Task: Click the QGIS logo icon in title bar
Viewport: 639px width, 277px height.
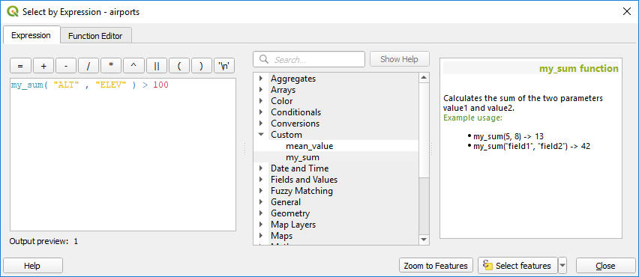Action: point(13,11)
